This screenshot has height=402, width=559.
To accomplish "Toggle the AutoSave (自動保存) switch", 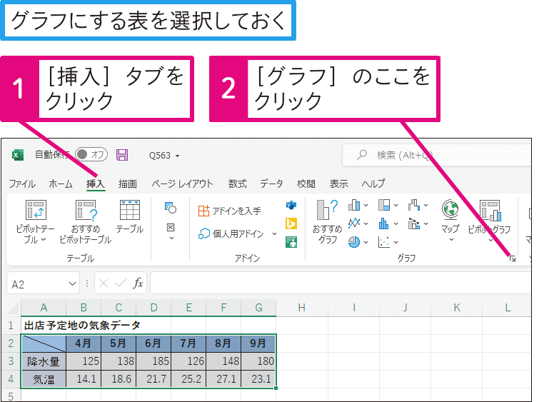I will pyautogui.click(x=91, y=154).
